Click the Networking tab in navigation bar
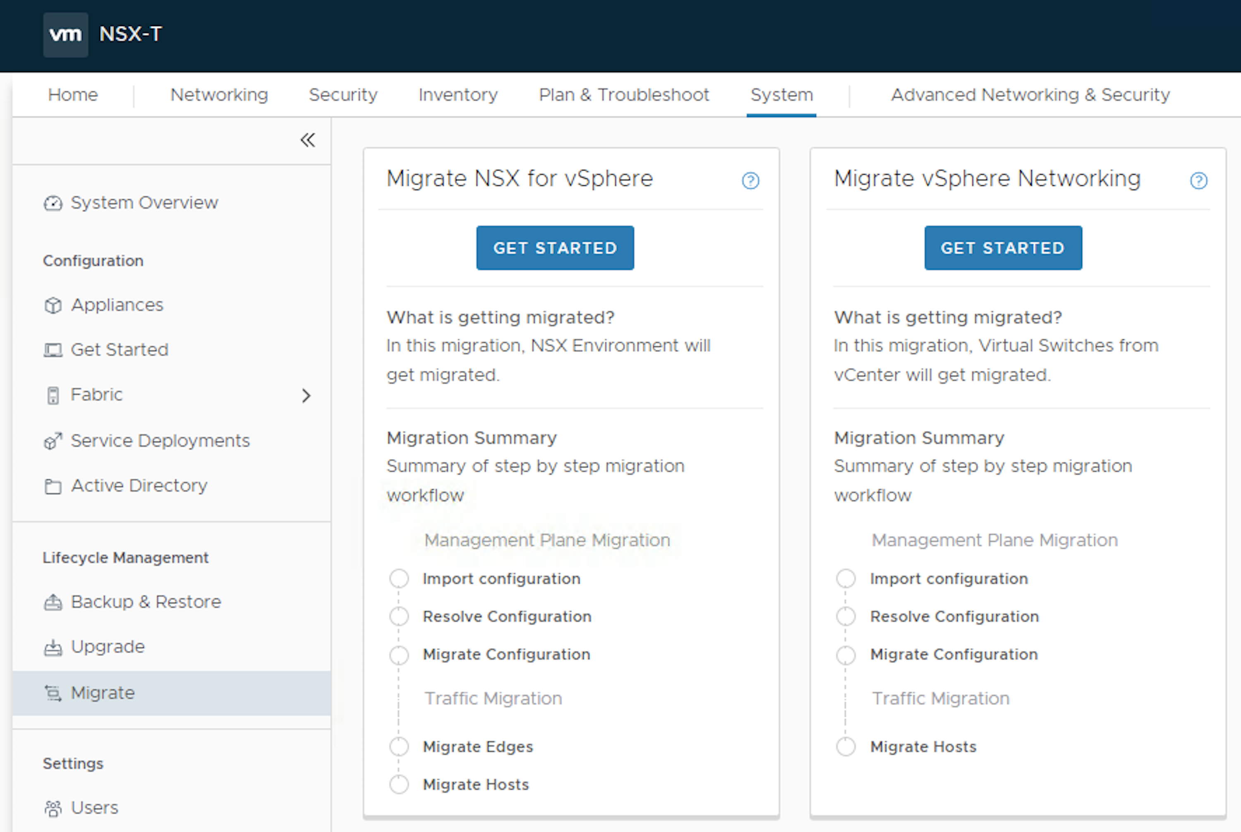The image size is (1241, 832). click(217, 95)
